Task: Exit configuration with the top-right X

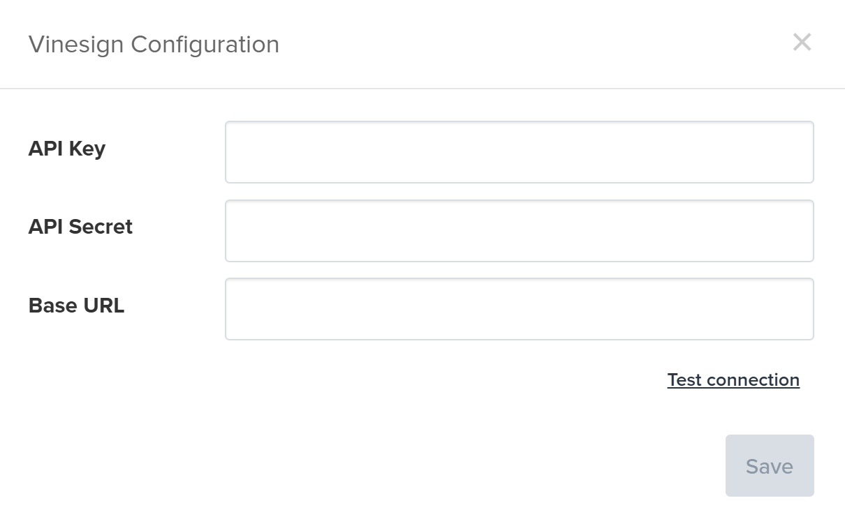Action: pos(802,43)
